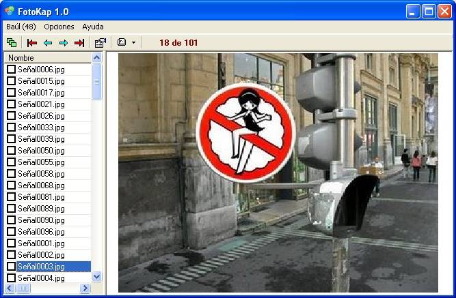
Task: Check the box for Señal0026.jpg
Action: tap(12, 115)
